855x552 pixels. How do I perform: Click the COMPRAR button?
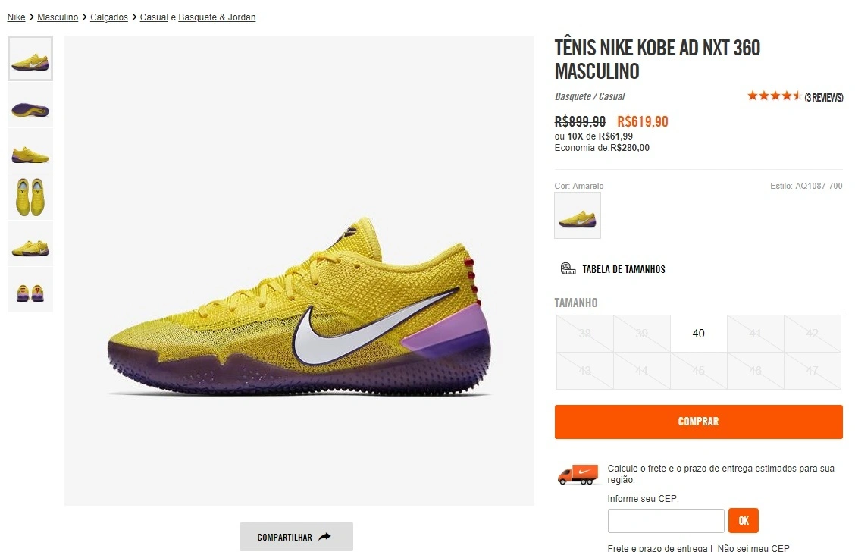pos(698,422)
